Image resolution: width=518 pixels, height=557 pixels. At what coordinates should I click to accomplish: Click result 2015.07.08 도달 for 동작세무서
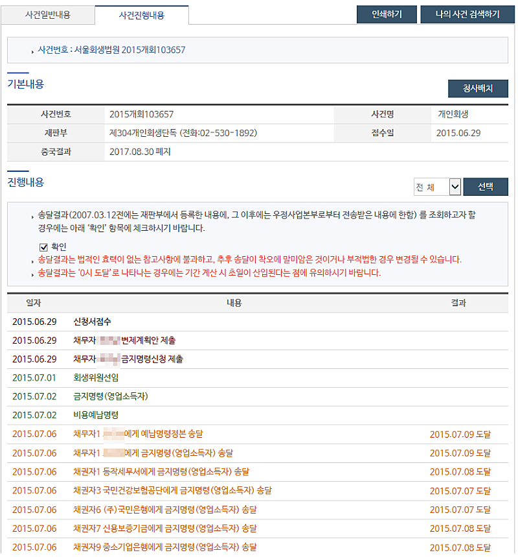tap(460, 472)
